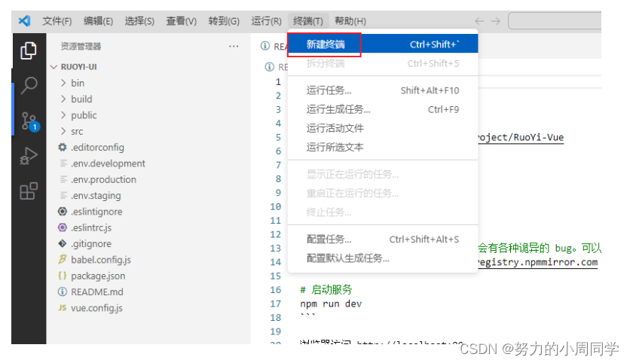
Task: Click the text file icon beside .env.staging
Action: (63, 195)
